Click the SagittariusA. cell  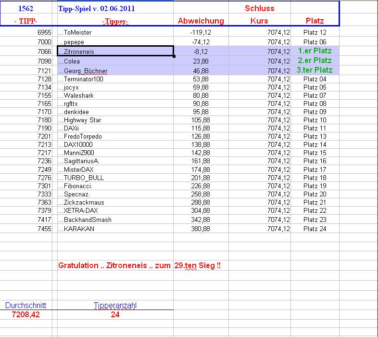tap(115, 161)
